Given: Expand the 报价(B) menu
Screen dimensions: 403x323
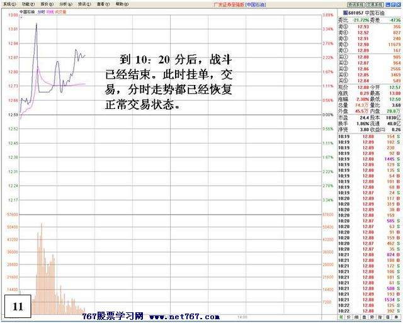Looking at the screenshot, I should pyautogui.click(x=45, y=4).
